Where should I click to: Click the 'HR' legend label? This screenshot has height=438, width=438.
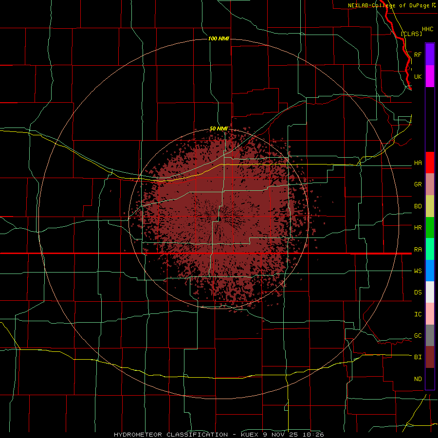pyautogui.click(x=418, y=228)
